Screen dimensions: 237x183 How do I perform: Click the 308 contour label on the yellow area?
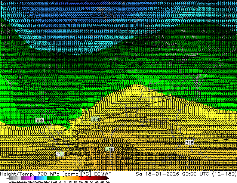(x=95, y=119)
